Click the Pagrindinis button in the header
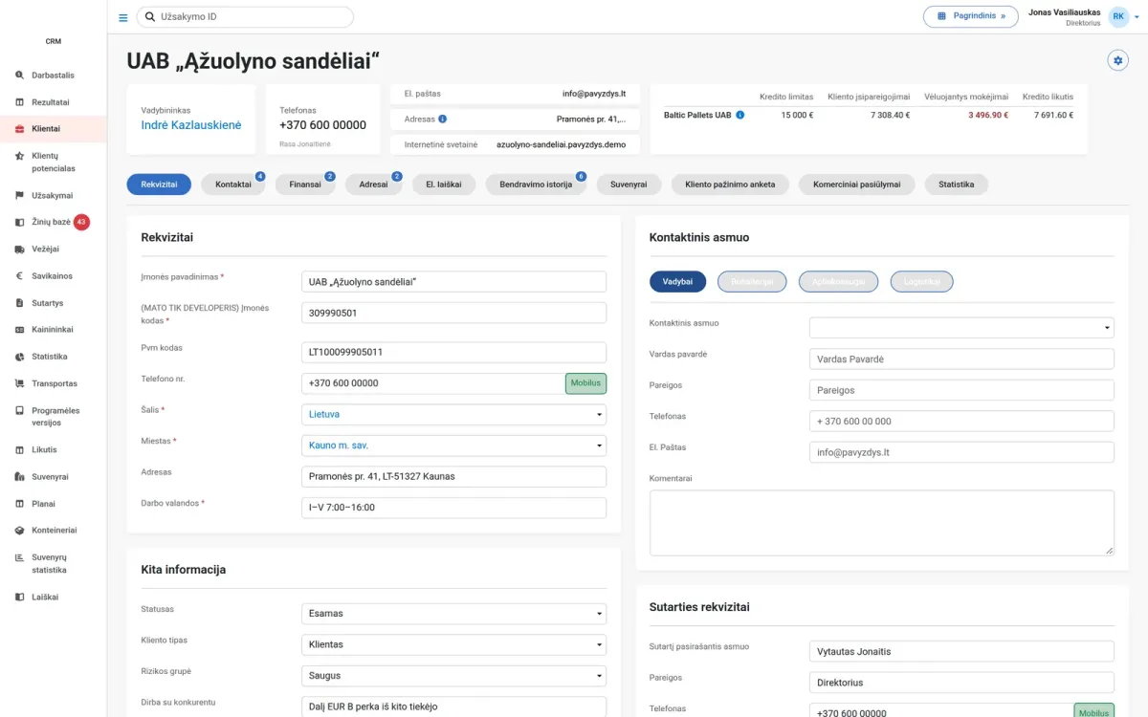This screenshot has height=717, width=1148. (x=970, y=16)
